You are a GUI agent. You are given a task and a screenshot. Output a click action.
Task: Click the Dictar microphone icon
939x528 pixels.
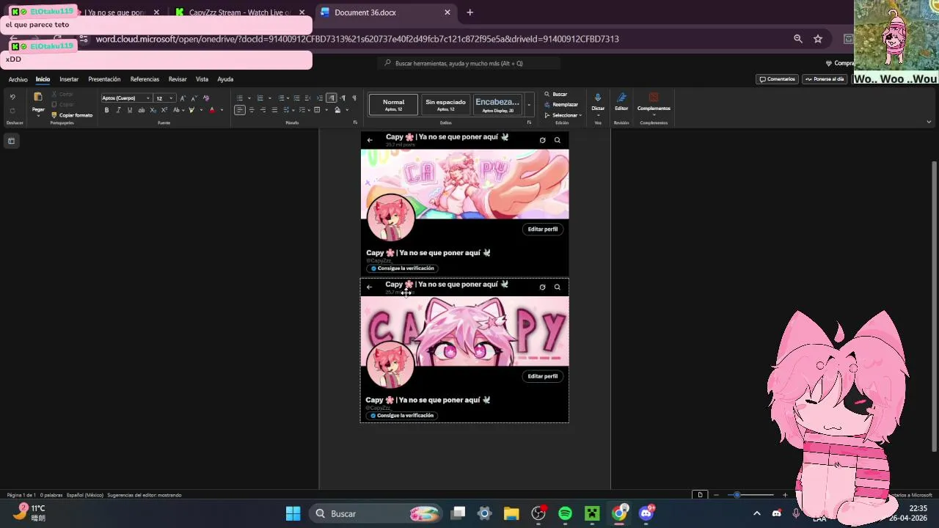[x=598, y=98]
